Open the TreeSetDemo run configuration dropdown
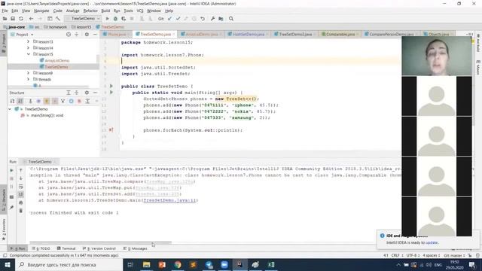Image resolution: width=482 pixels, height=271 pixels. (x=83, y=19)
